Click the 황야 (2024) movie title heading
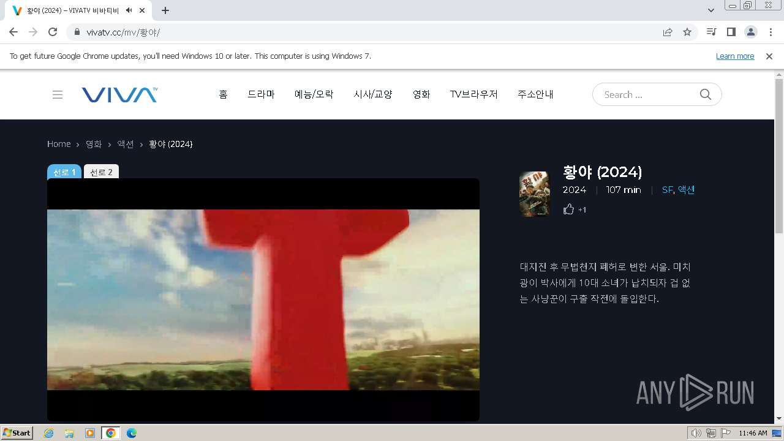784x441 pixels. tap(602, 171)
